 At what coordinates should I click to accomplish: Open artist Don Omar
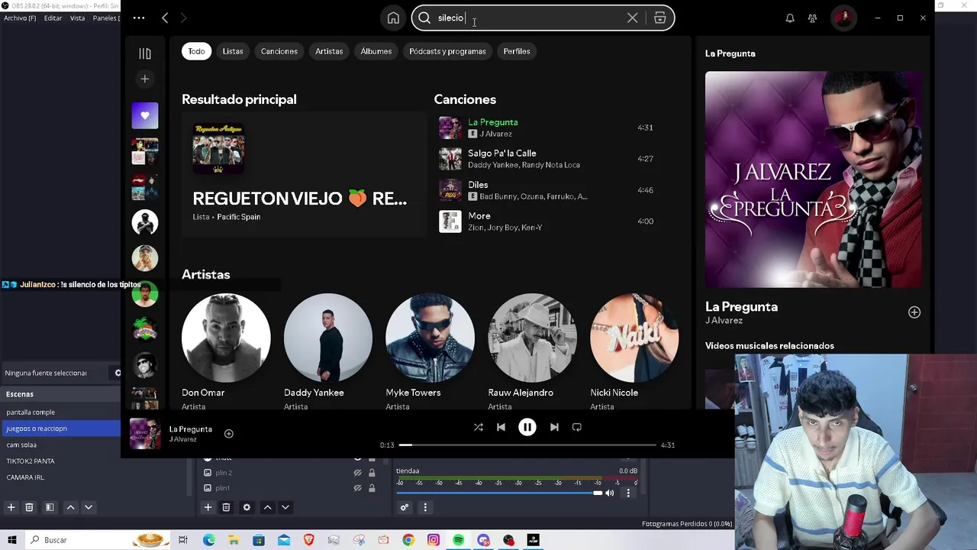(x=226, y=338)
